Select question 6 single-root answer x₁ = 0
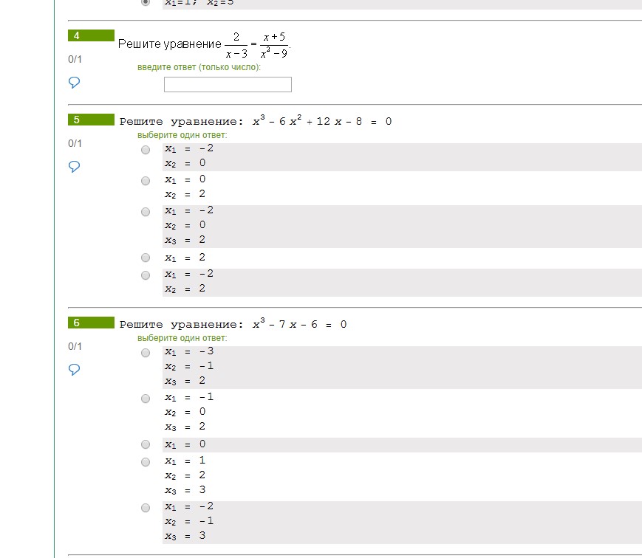The height and width of the screenshot is (558, 642). (x=146, y=444)
